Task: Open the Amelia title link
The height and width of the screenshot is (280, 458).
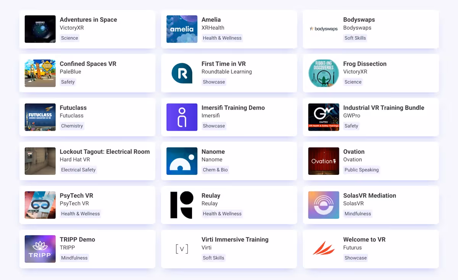Action: [x=211, y=20]
